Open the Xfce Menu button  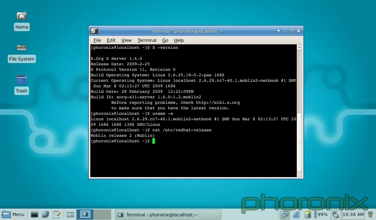[x=13, y=214]
